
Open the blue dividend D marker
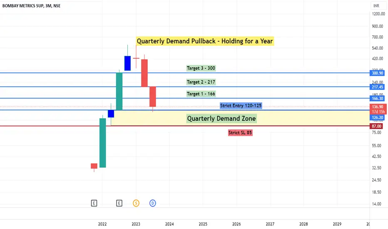153,203
